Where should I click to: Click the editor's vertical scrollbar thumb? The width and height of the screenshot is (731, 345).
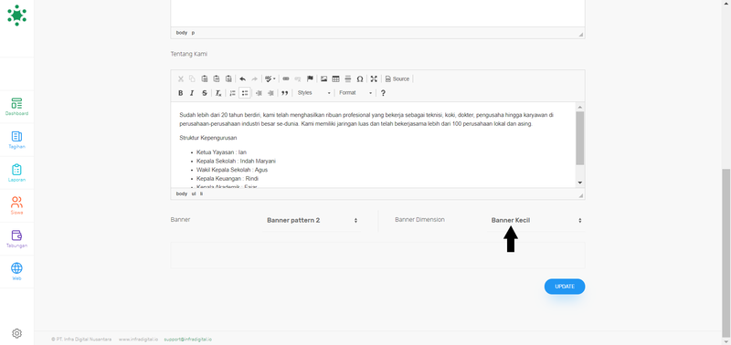580,138
